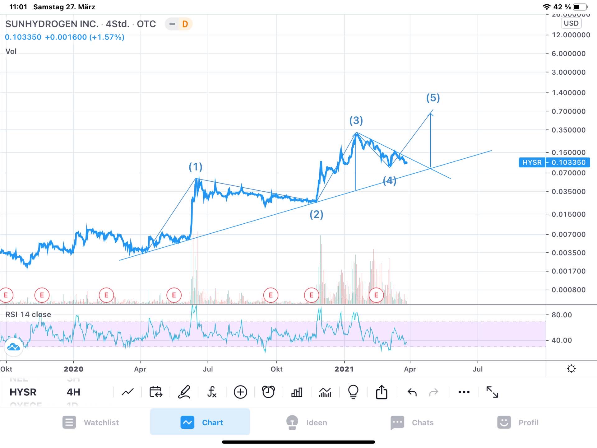The width and height of the screenshot is (597, 448).
Task: Open the HYSR symbol picker
Action: tap(23, 392)
